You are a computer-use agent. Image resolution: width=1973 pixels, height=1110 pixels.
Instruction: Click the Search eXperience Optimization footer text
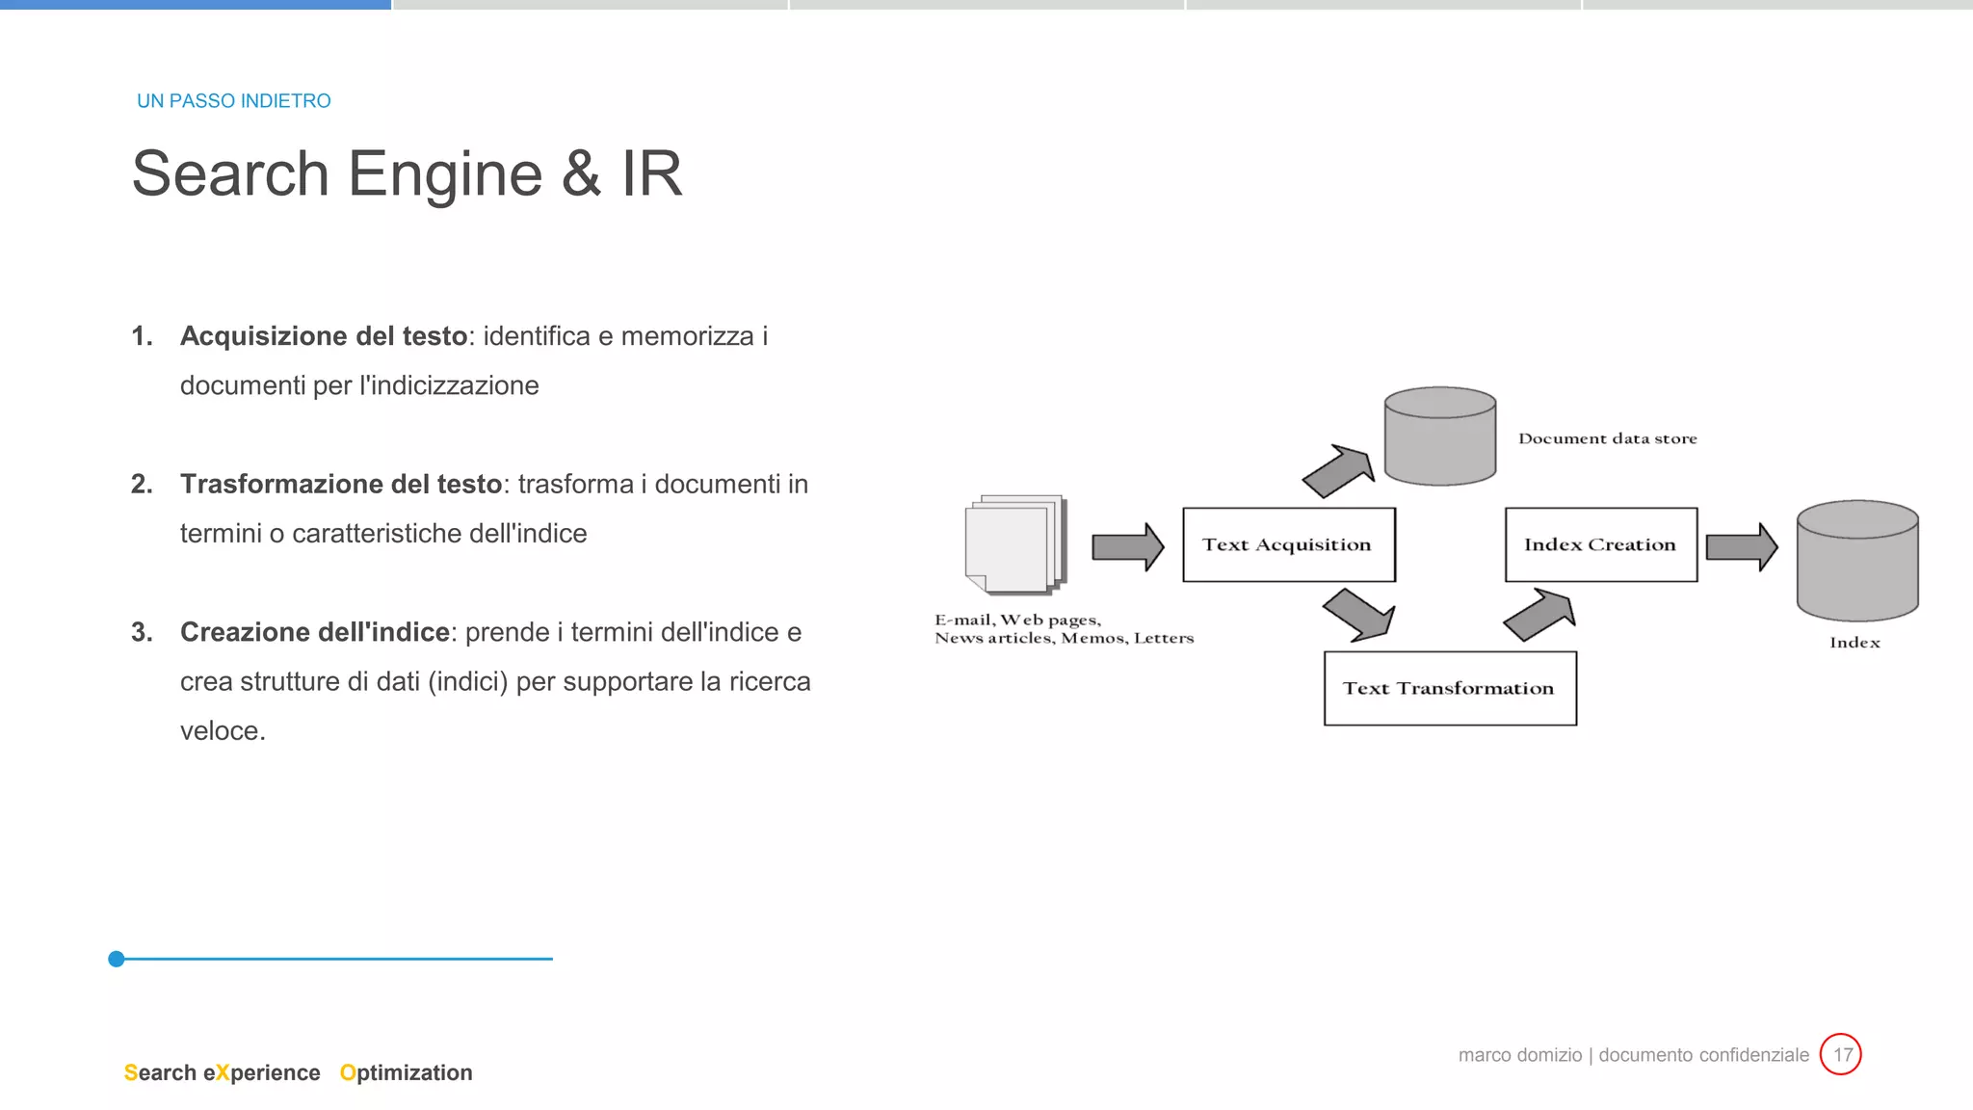[x=298, y=1072]
